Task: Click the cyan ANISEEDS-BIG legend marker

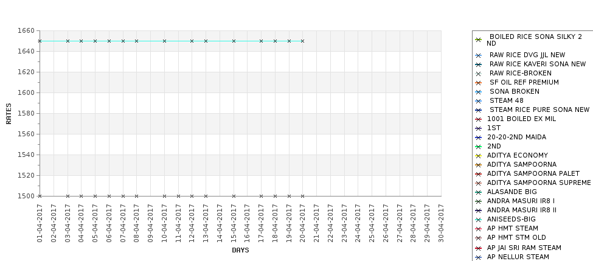Action: click(479, 220)
